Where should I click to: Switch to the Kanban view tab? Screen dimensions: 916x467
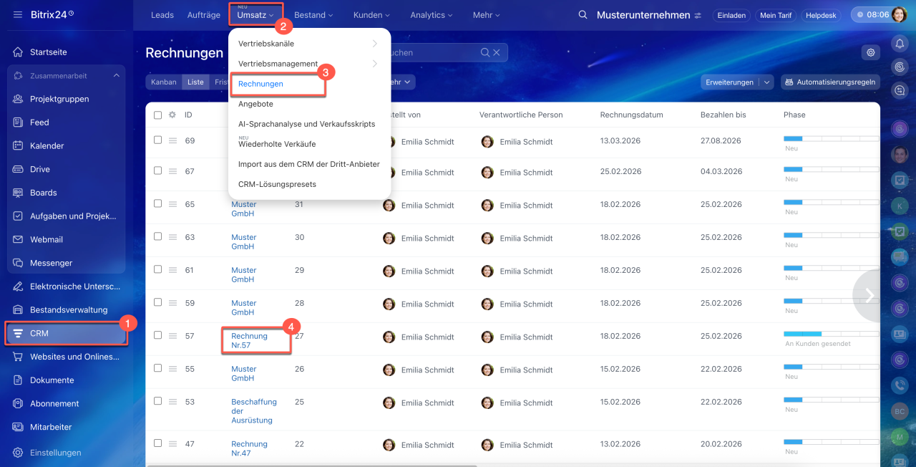coord(163,82)
